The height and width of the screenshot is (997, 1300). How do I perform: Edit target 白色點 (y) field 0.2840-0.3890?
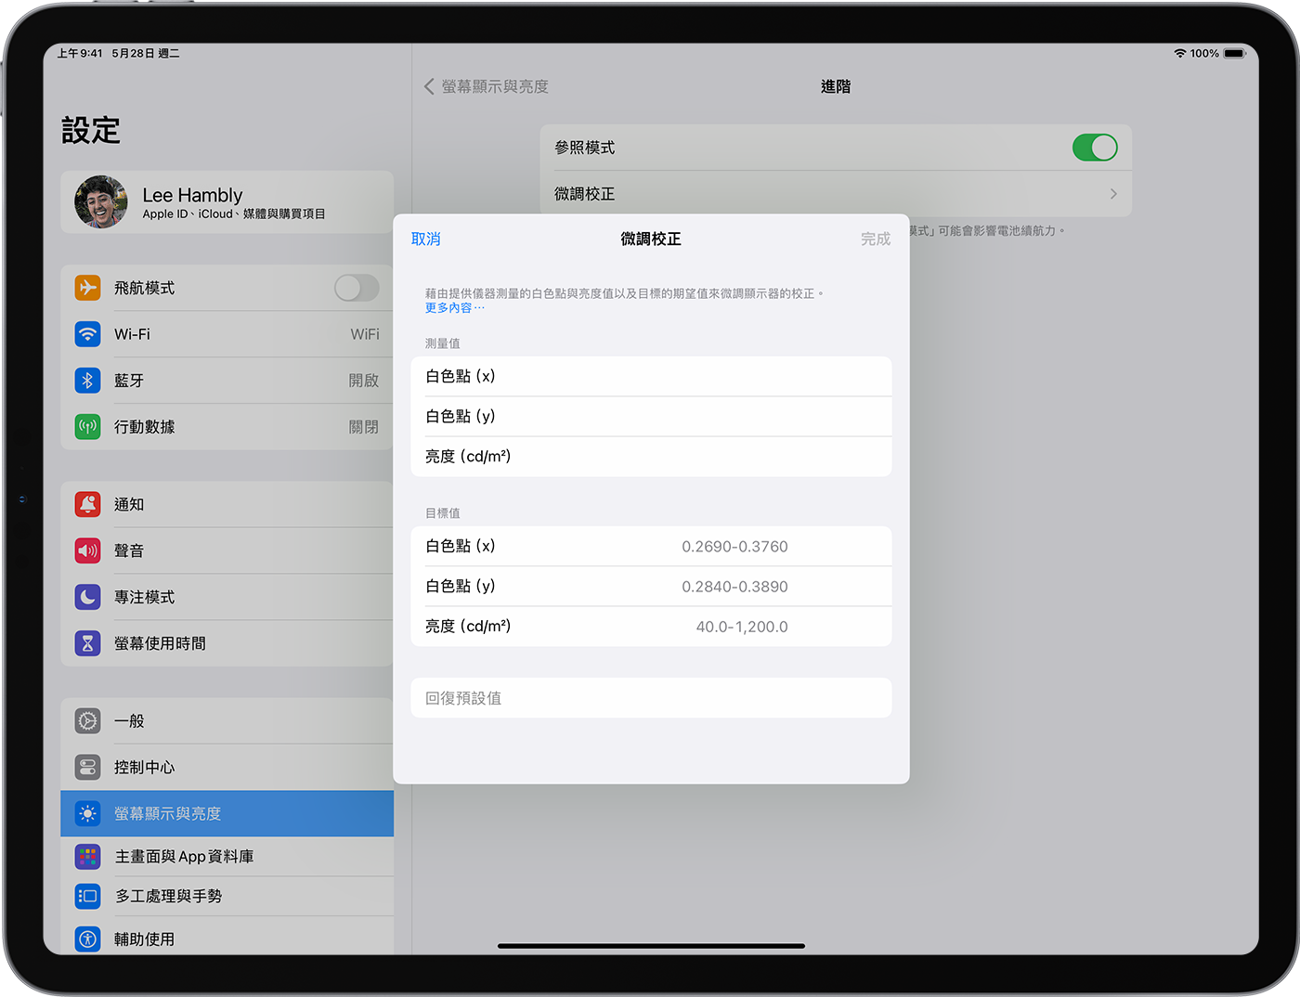point(651,587)
